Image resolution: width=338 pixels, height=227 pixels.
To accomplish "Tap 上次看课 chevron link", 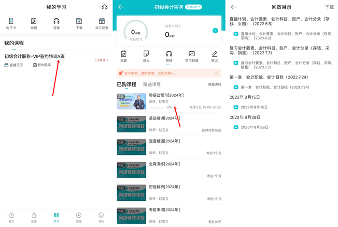I will pos(101,60).
